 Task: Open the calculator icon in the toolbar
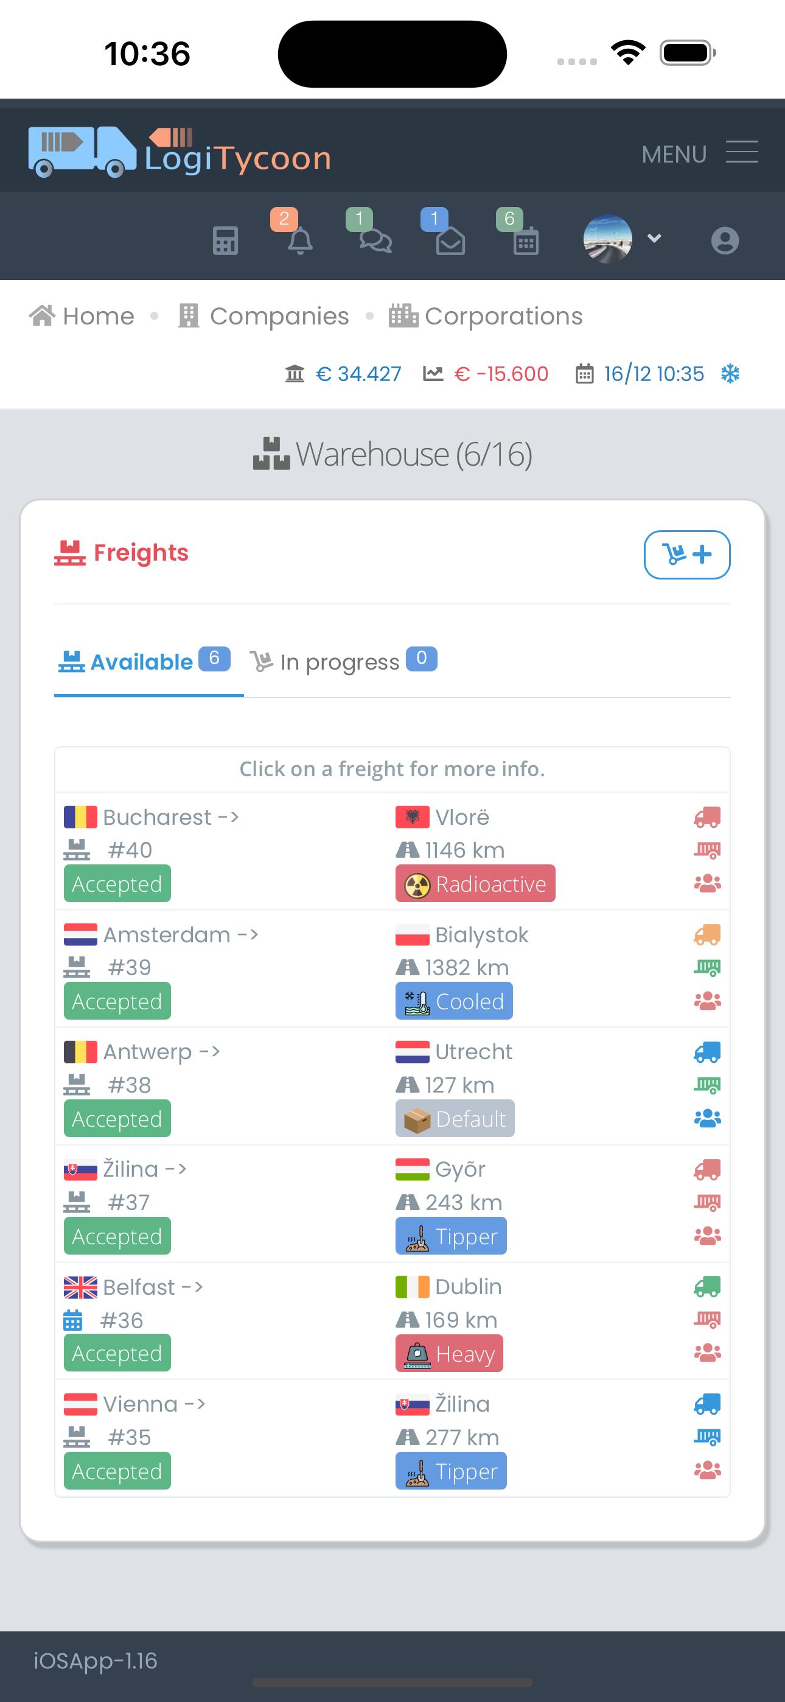click(225, 240)
